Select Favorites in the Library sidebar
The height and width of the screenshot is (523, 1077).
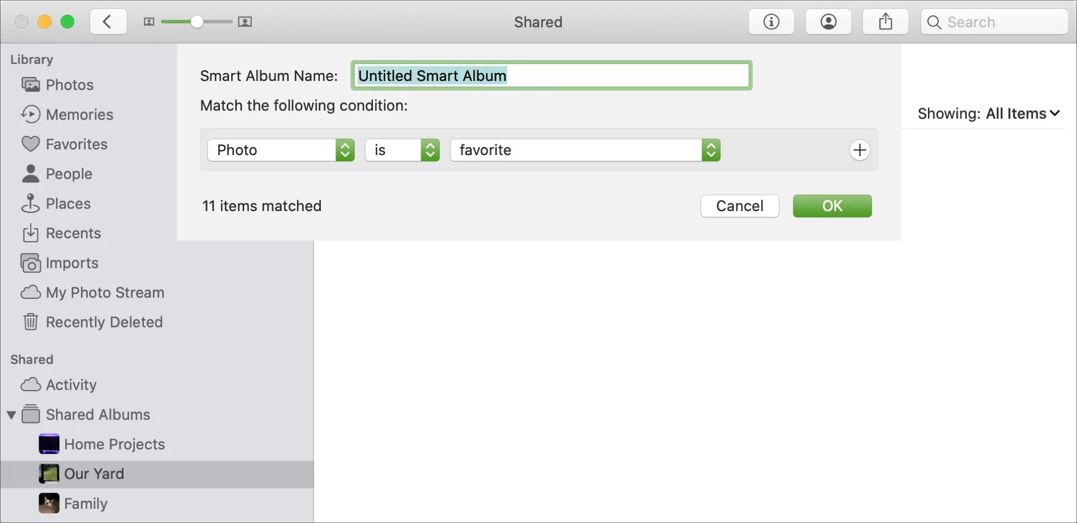coord(76,144)
